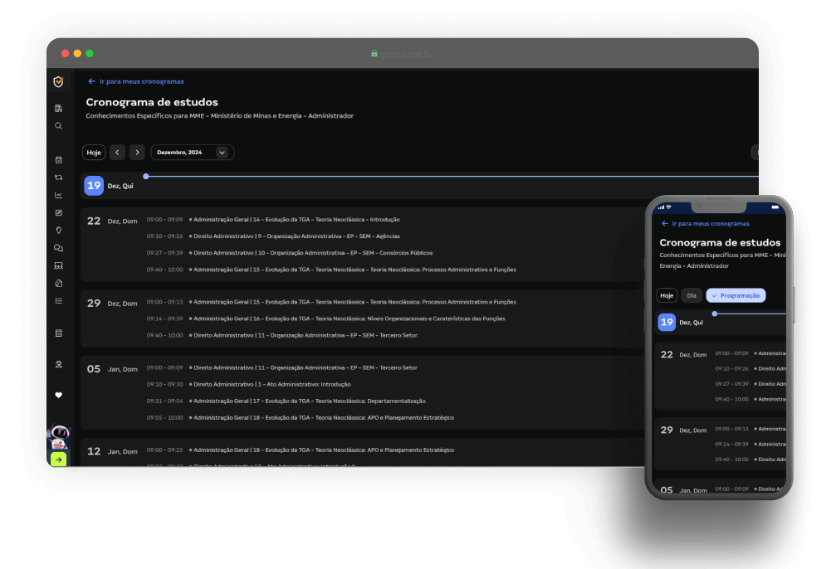The image size is (836, 569).
Task: Click the timeline marker dot beside 19 Dez
Action: pyautogui.click(x=146, y=176)
